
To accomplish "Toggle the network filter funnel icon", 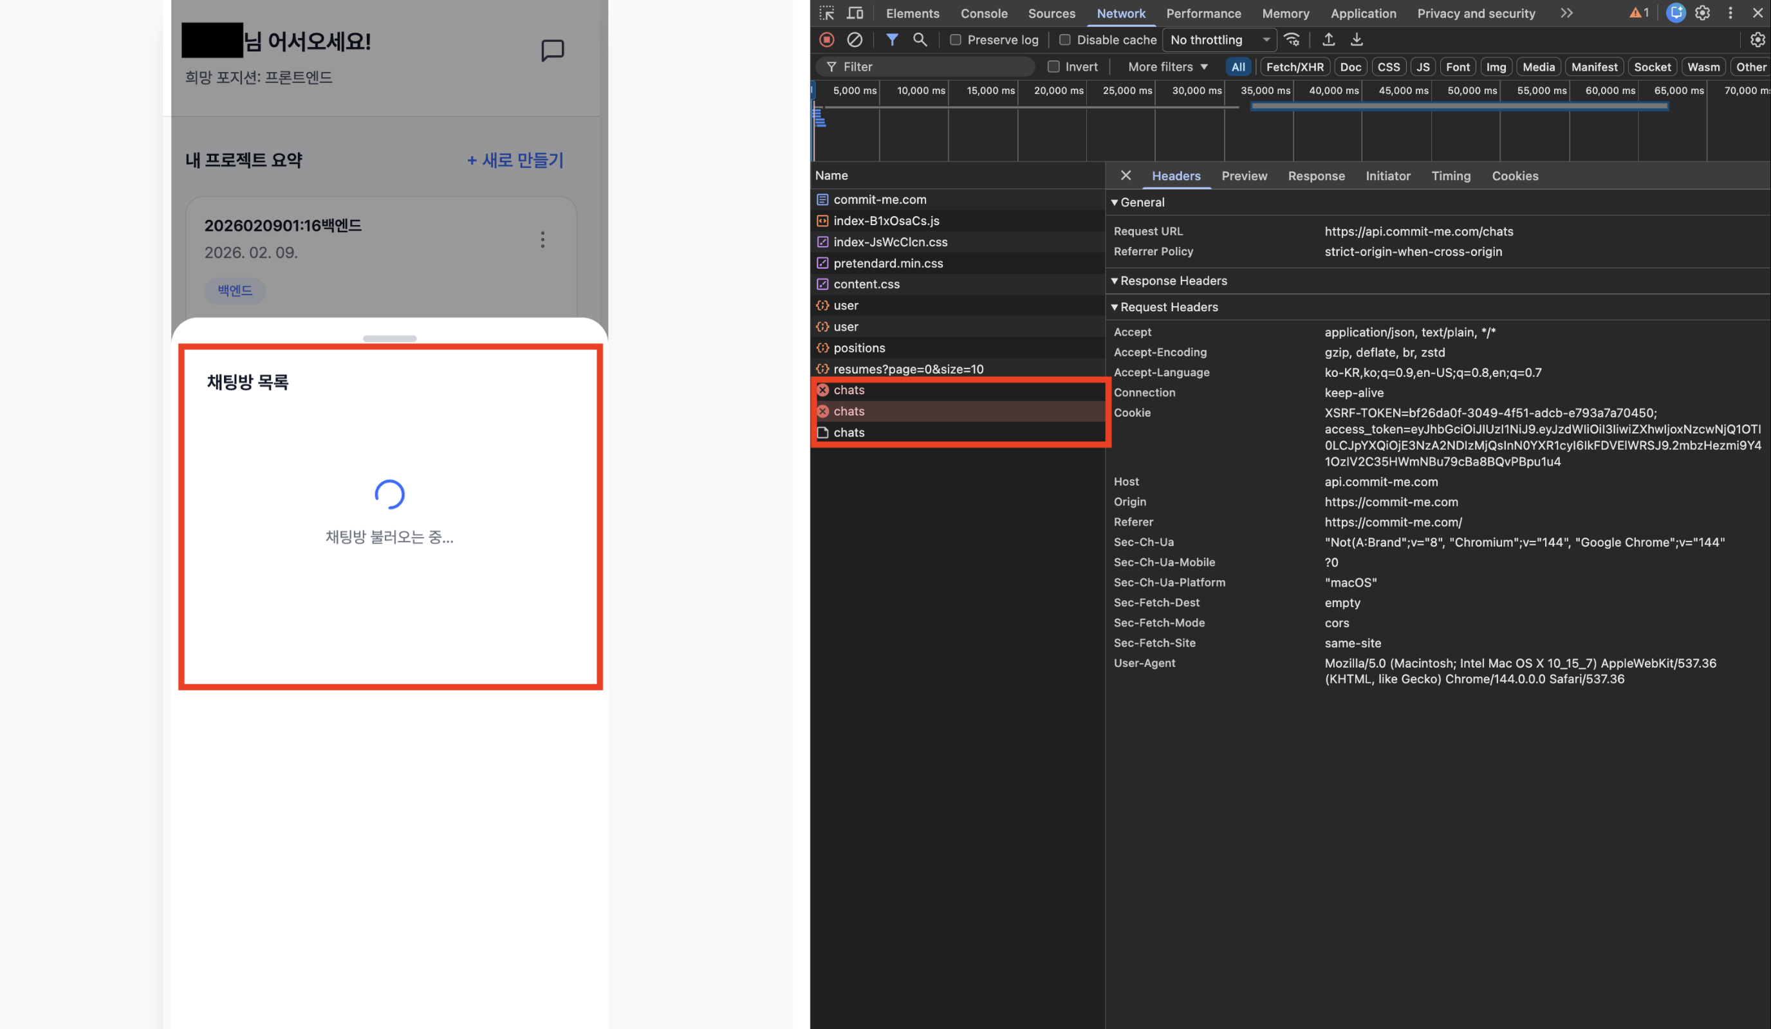I will (x=892, y=40).
